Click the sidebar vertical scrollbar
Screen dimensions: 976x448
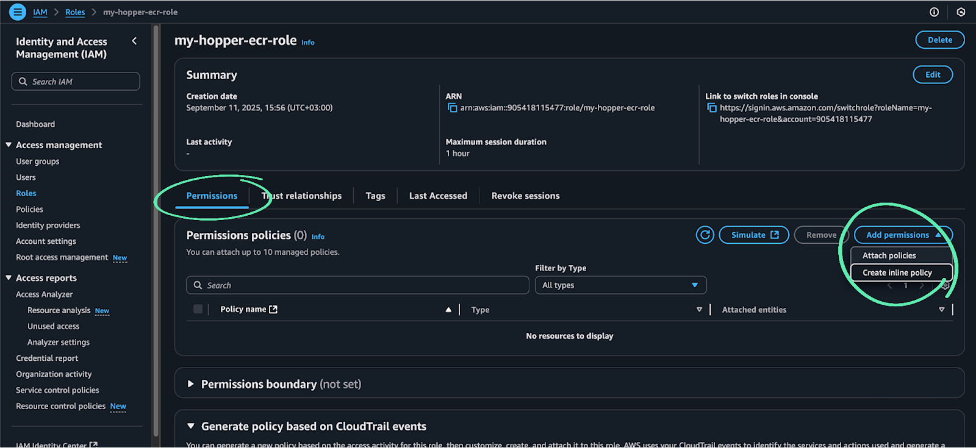coord(156,230)
